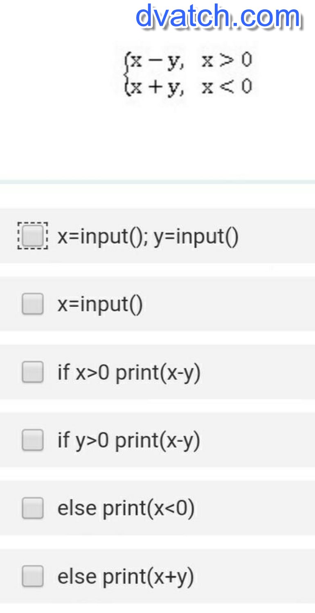Click the "else print(x<0)" answer text
The image size is (315, 613).
click(126, 508)
